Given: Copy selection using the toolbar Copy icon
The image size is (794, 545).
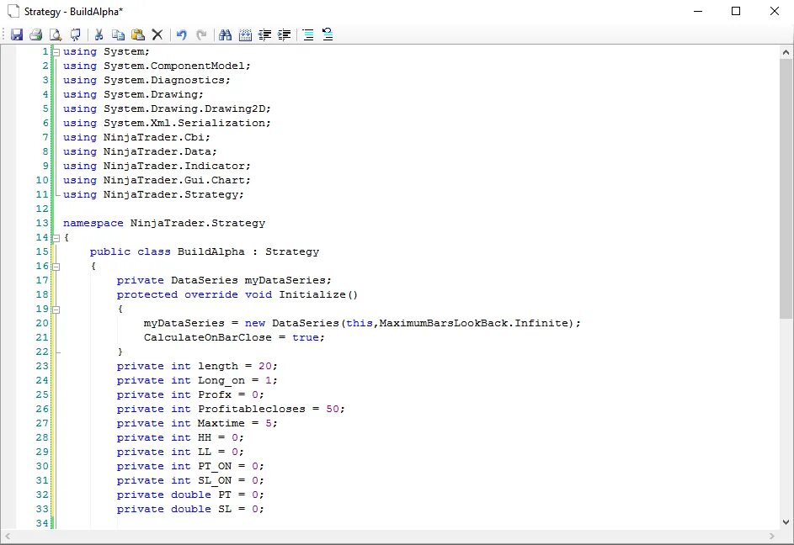Looking at the screenshot, I should click(118, 34).
